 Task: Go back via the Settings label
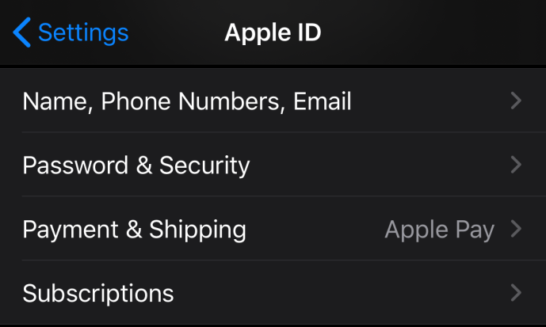point(82,33)
